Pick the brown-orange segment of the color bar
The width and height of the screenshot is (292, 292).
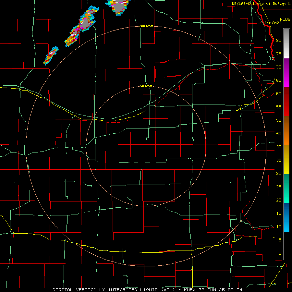286,131
